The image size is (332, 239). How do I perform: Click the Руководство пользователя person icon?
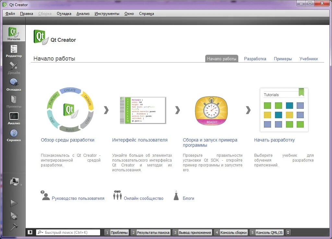45,195
